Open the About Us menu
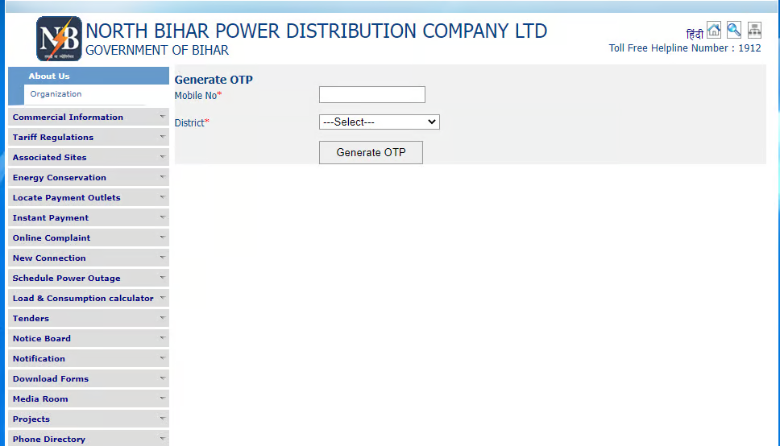The height and width of the screenshot is (446, 780). click(89, 76)
